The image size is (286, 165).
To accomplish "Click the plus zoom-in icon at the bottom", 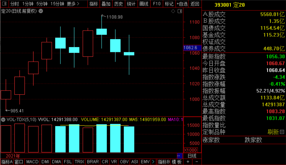I will [188, 162].
